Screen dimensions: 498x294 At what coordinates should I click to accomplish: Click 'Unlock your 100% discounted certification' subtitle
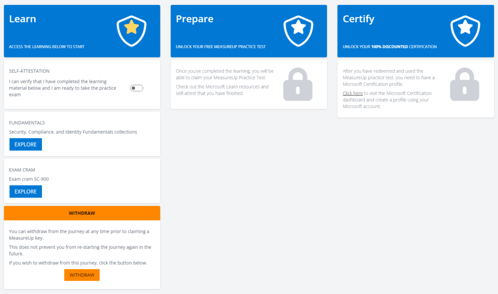tap(390, 47)
